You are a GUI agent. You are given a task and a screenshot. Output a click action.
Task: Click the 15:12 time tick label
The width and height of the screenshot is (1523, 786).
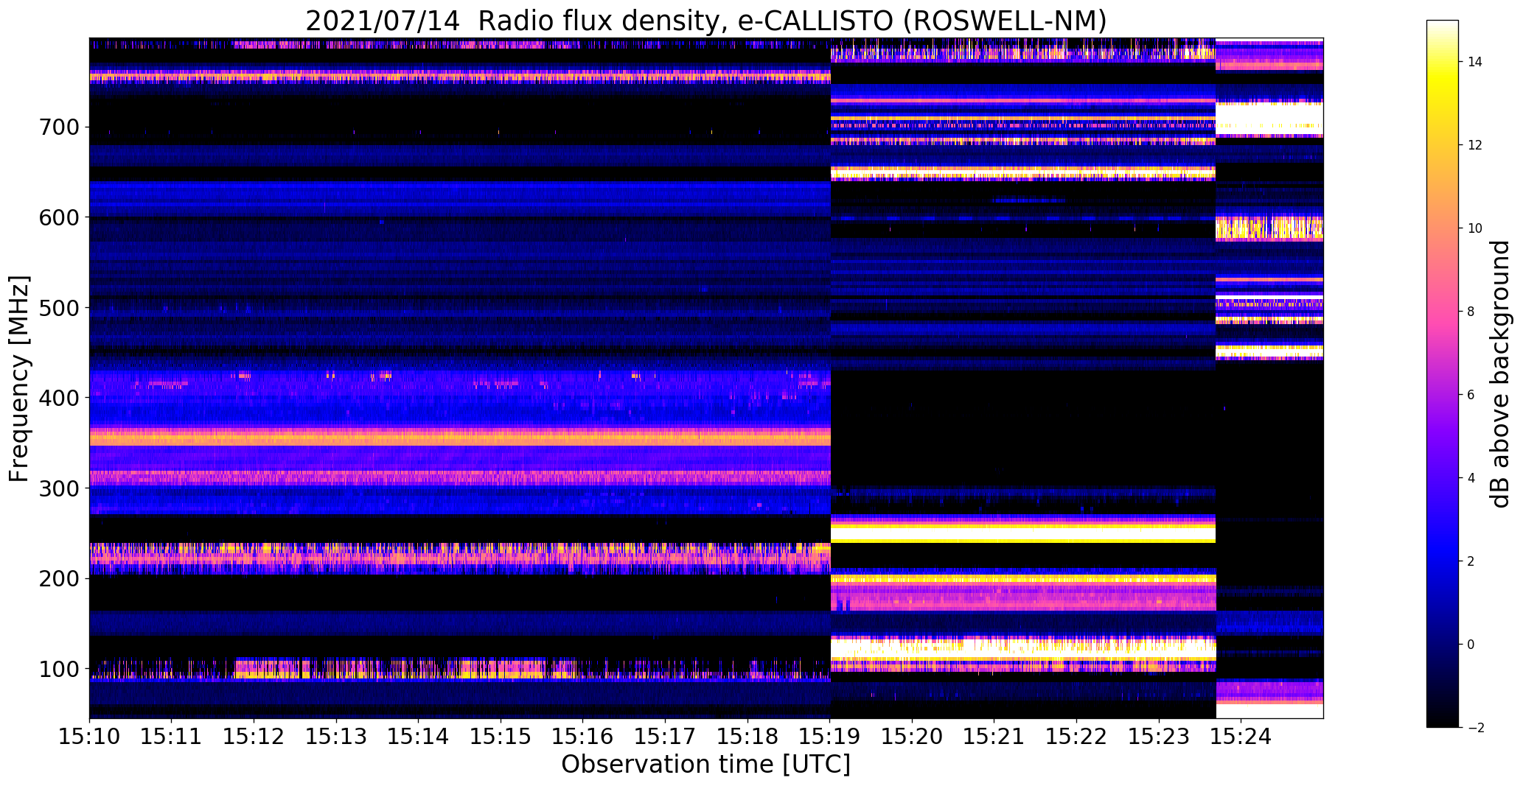pos(254,736)
